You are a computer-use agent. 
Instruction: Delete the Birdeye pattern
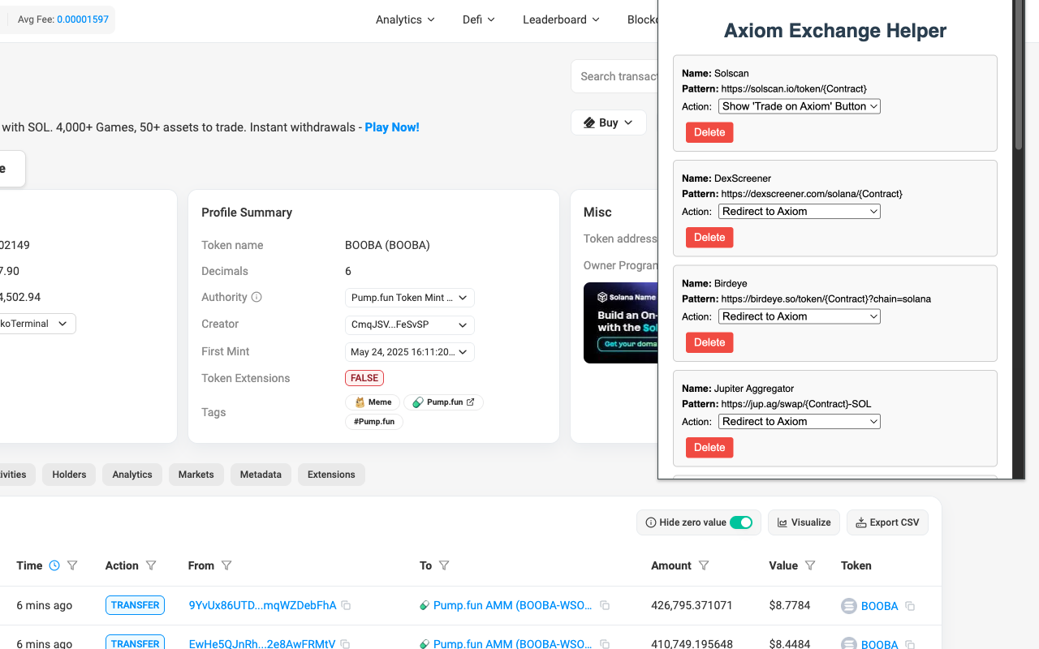tap(709, 342)
